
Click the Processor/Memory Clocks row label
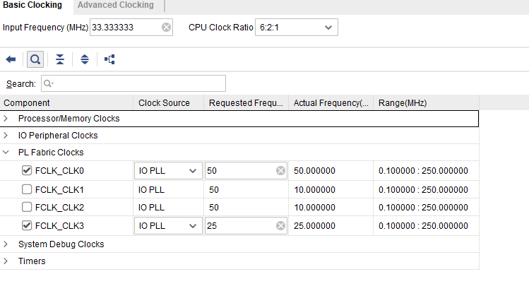click(x=69, y=119)
